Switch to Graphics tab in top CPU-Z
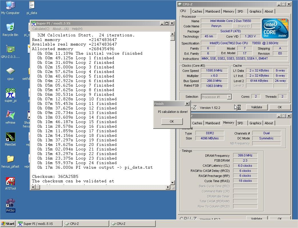 (255, 11)
